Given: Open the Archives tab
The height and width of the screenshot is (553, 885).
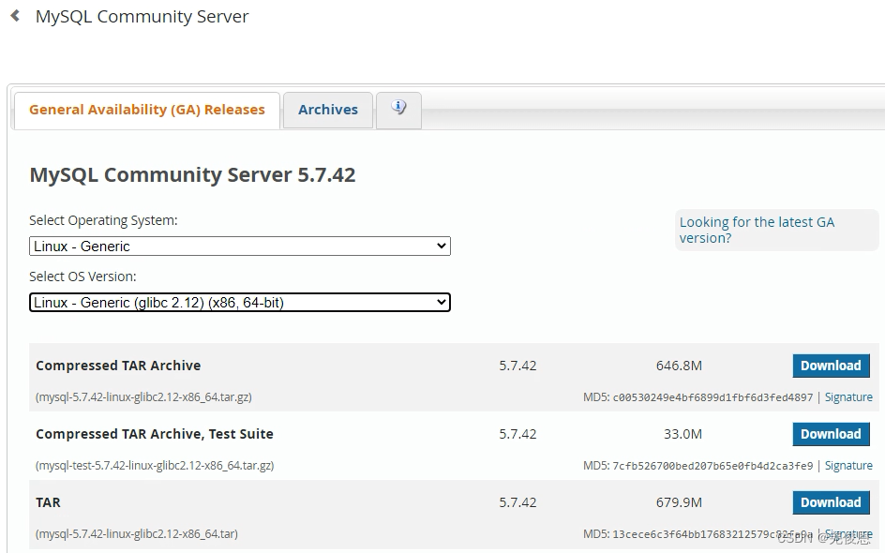Looking at the screenshot, I should [x=328, y=110].
